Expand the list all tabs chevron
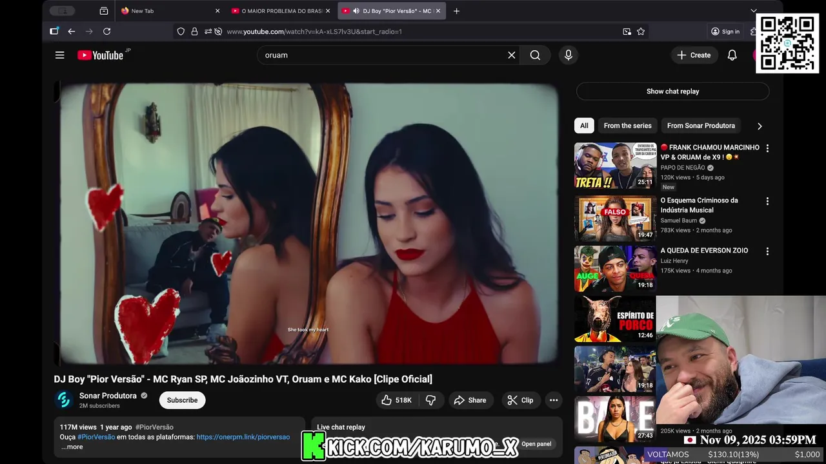 (753, 11)
